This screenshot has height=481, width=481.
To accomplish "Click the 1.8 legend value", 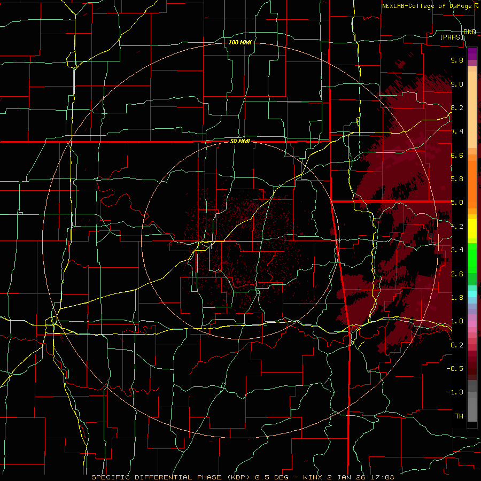I will point(457,298).
